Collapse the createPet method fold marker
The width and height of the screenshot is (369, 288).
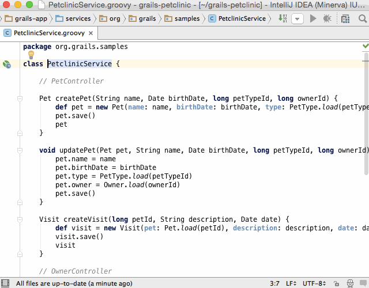coord(20,98)
